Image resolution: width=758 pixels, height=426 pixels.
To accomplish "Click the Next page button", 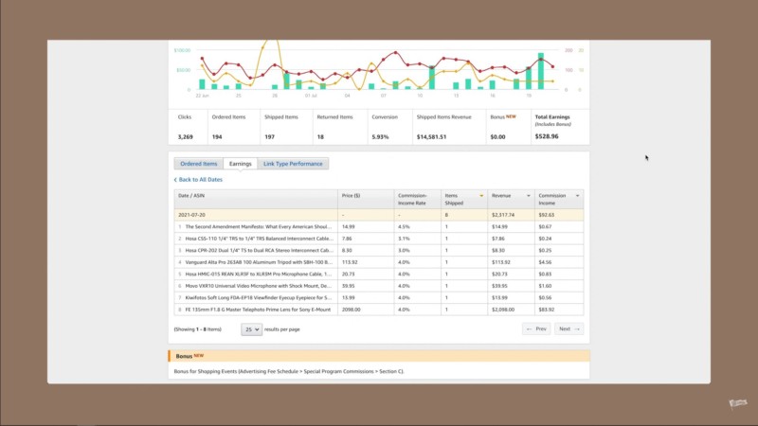I will click(569, 328).
